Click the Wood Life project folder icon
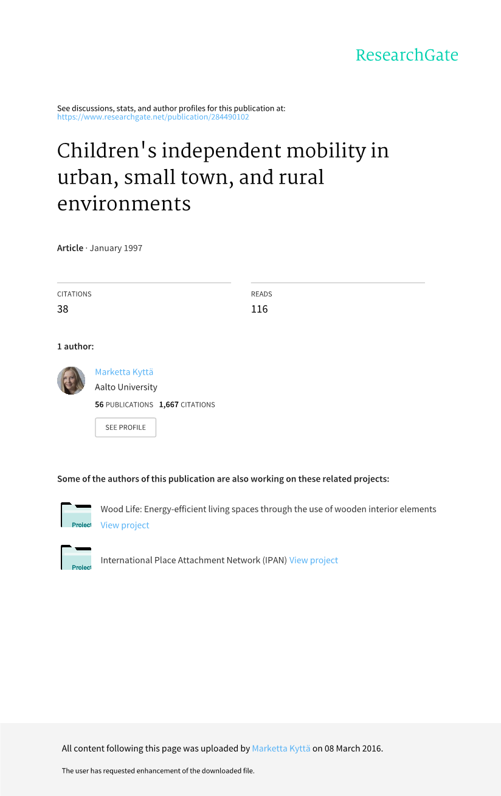The width and height of the screenshot is (501, 796). 76,516
